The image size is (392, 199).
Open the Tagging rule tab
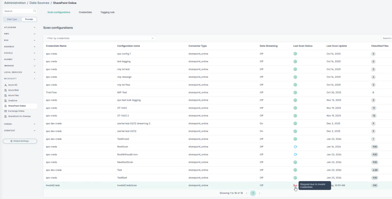tap(107, 12)
